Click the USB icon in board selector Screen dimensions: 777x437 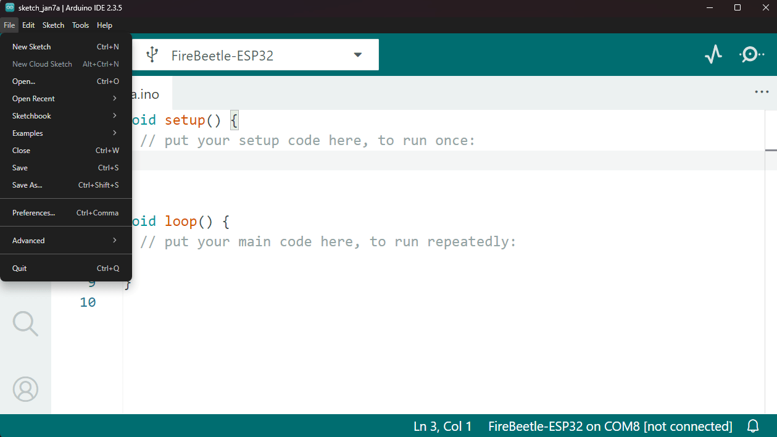pos(152,55)
